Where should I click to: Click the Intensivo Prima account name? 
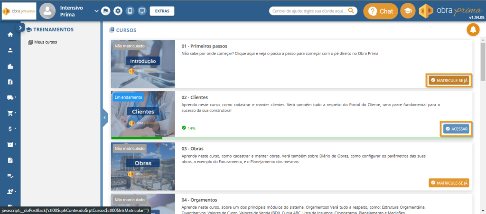(x=71, y=11)
